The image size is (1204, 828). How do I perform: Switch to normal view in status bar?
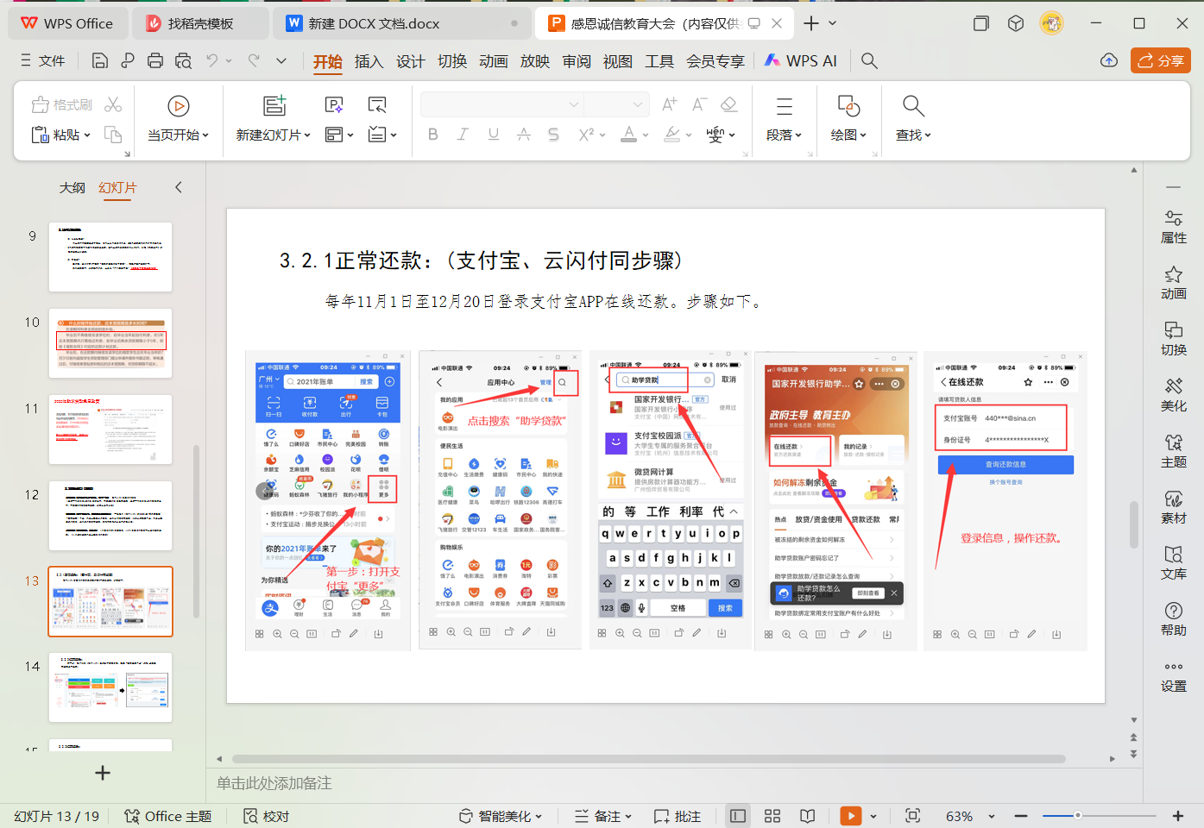(738, 816)
